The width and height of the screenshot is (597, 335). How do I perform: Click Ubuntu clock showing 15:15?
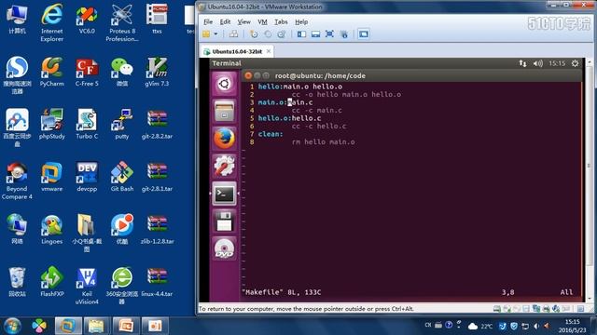[x=557, y=63]
